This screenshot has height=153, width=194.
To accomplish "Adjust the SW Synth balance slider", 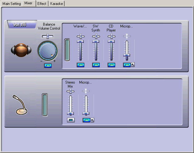I will pyautogui.click(x=96, y=36).
